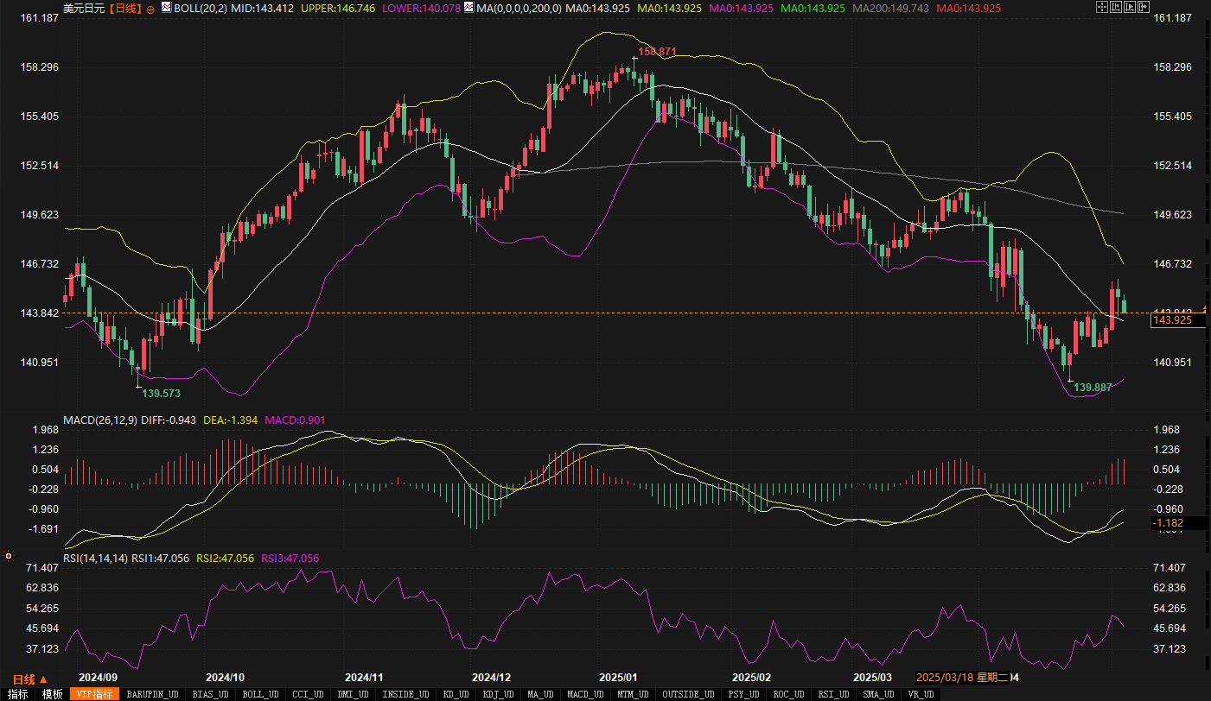Screen dimensions: 1211x701
Task: Click the 139.887 low price annotation
Action: pyautogui.click(x=1093, y=388)
